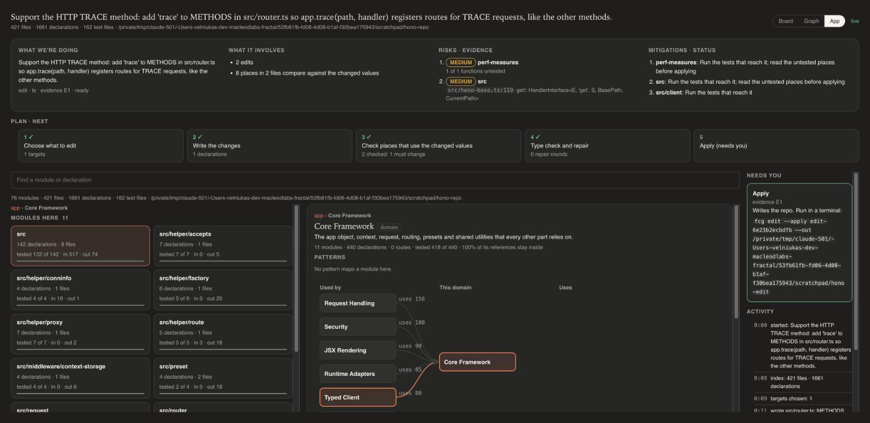
Task: Click the MEDIUM badge next to perf-measures
Action: click(460, 63)
